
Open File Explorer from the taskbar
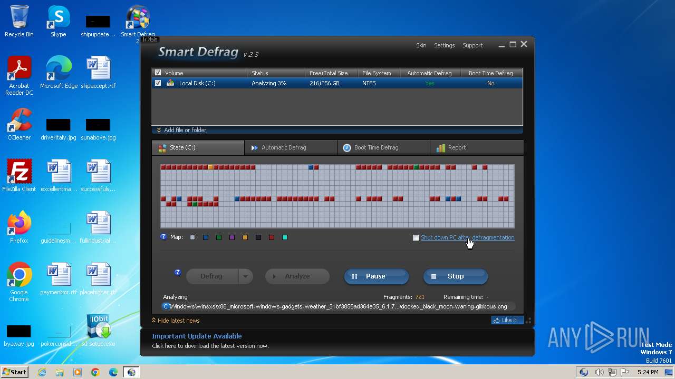click(60, 372)
